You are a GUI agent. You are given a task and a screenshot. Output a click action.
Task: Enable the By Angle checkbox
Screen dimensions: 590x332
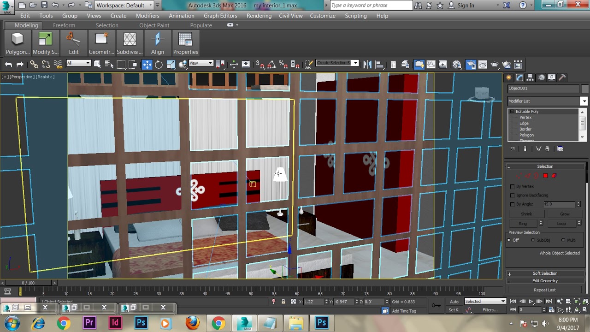coord(512,204)
